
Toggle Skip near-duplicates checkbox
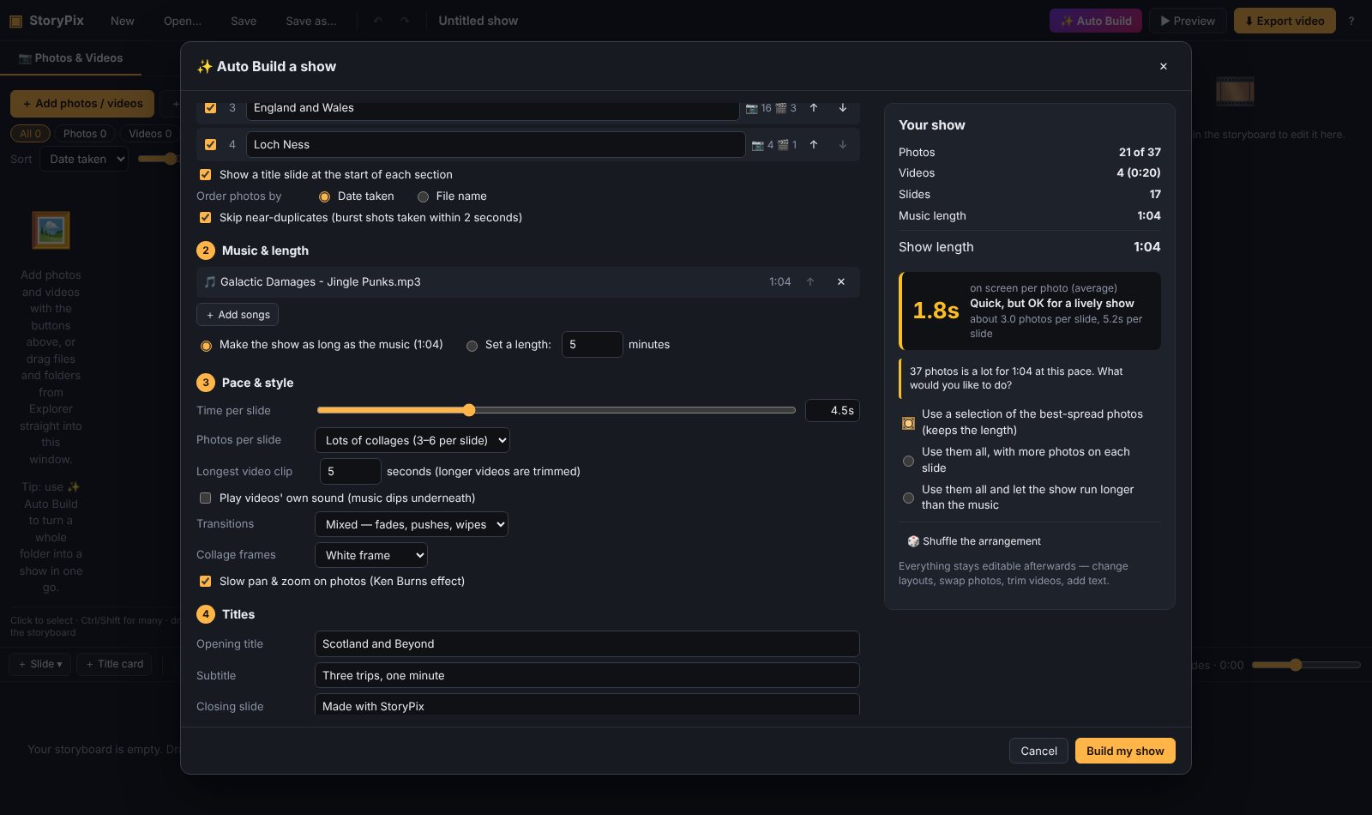click(206, 218)
